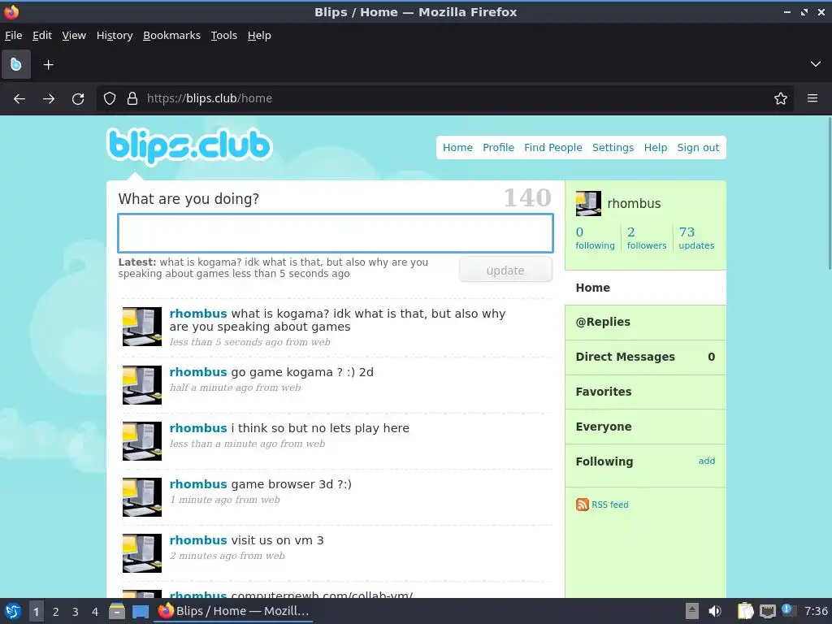832x624 pixels.
Task: Open the History menu
Action: 115,36
